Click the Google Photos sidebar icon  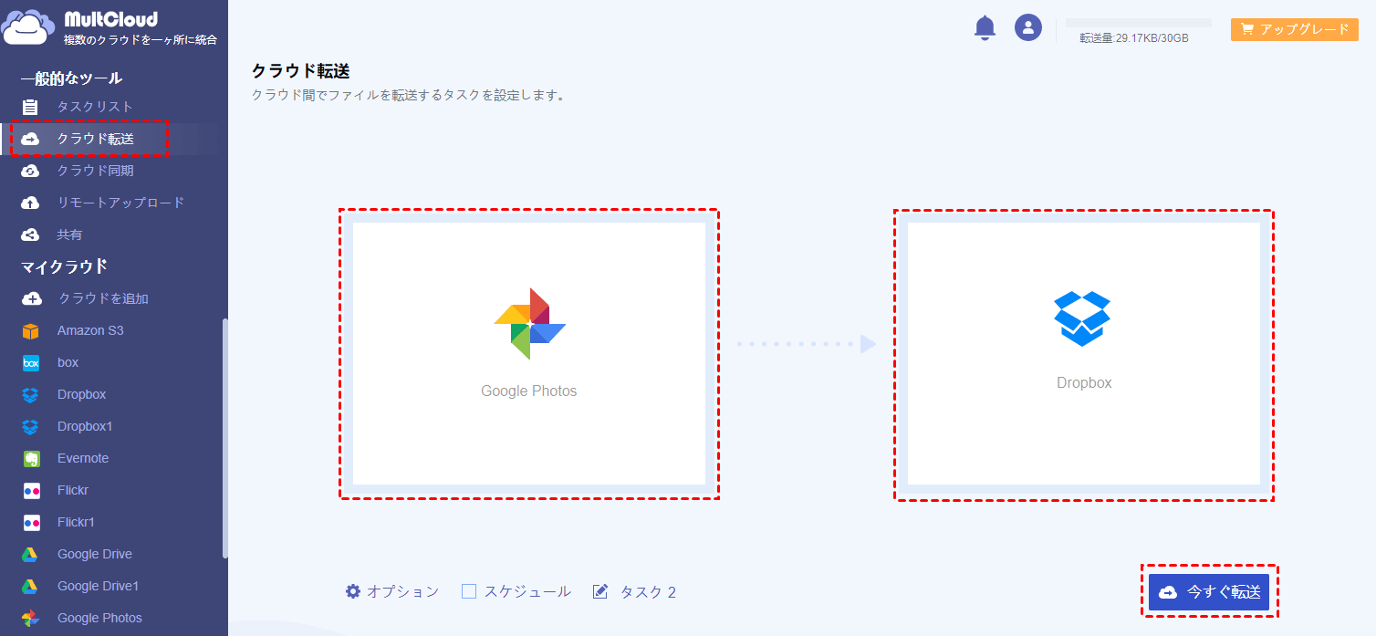tap(31, 618)
